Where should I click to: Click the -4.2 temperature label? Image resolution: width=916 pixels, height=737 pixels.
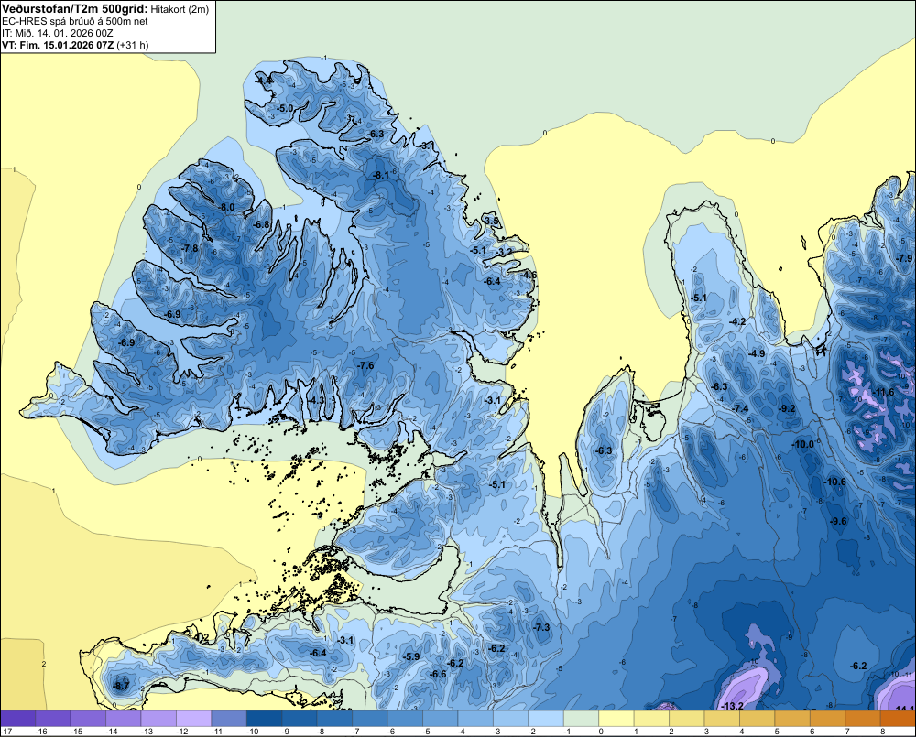(737, 321)
